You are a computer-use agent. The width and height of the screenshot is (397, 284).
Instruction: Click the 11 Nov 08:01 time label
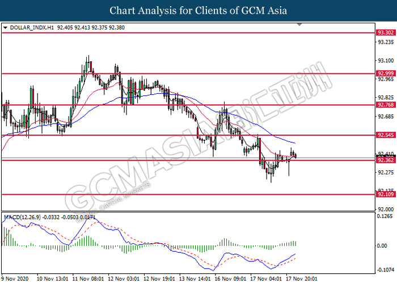[88, 279]
